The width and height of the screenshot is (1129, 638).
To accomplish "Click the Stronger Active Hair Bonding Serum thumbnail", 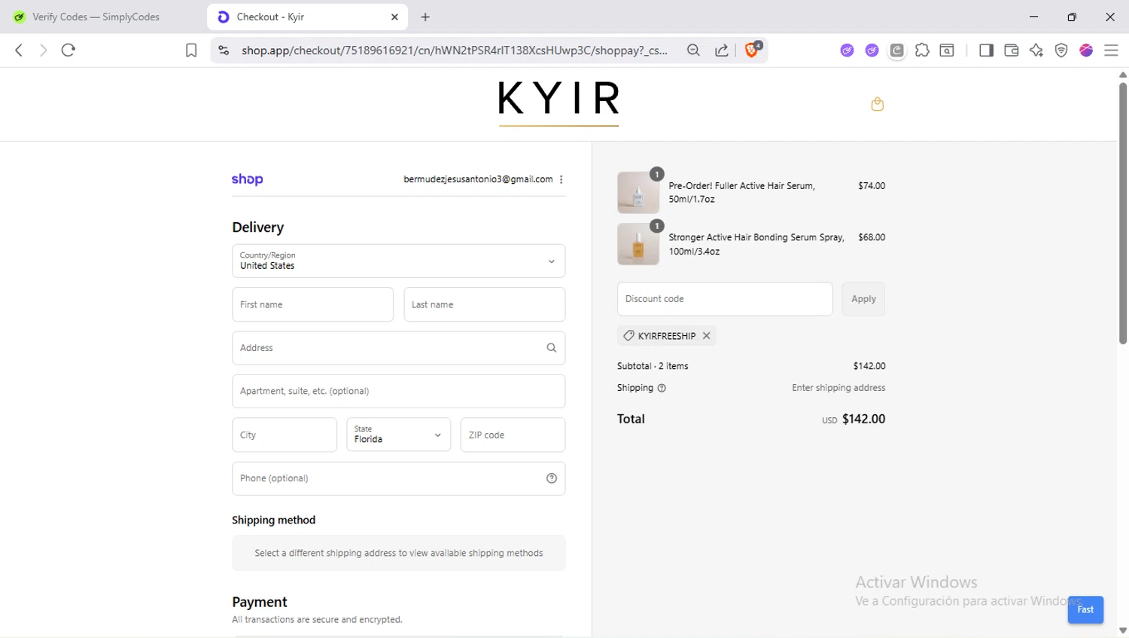I will (x=638, y=244).
